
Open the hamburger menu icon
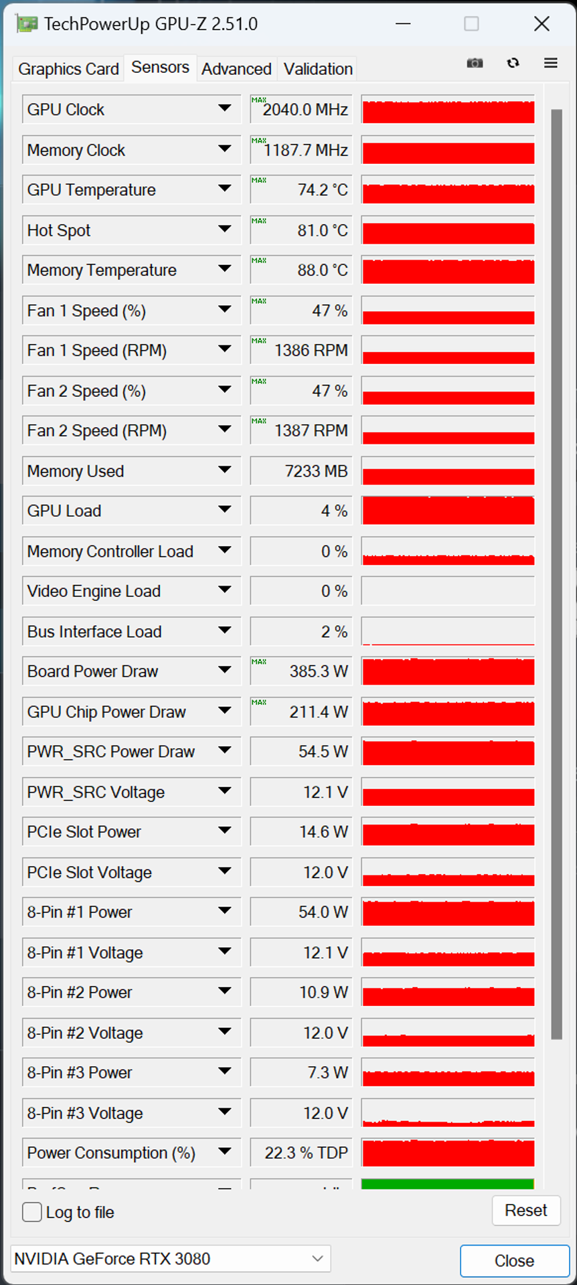click(550, 63)
